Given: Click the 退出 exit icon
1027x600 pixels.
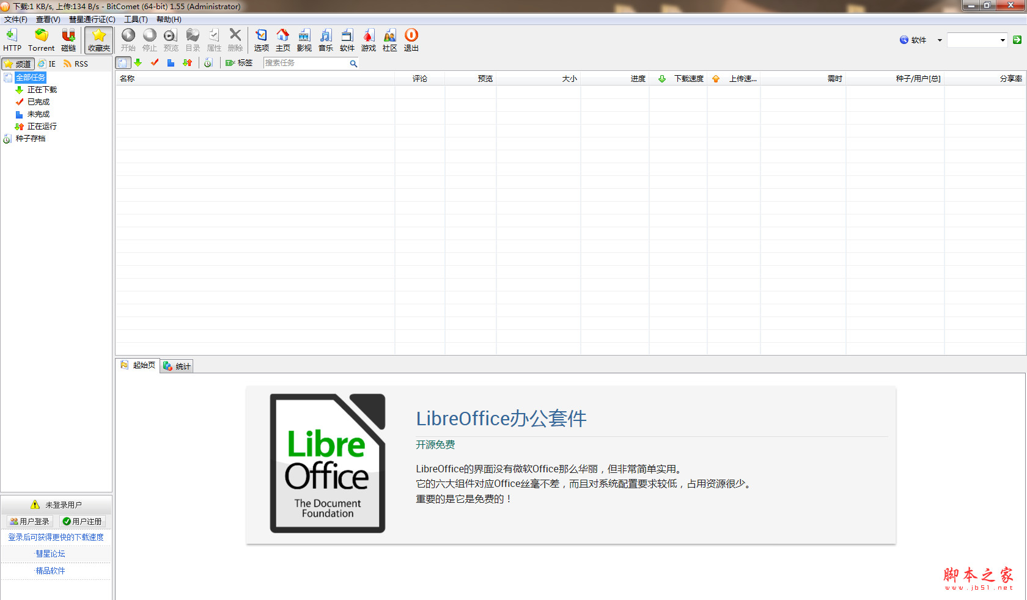Looking at the screenshot, I should (411, 40).
